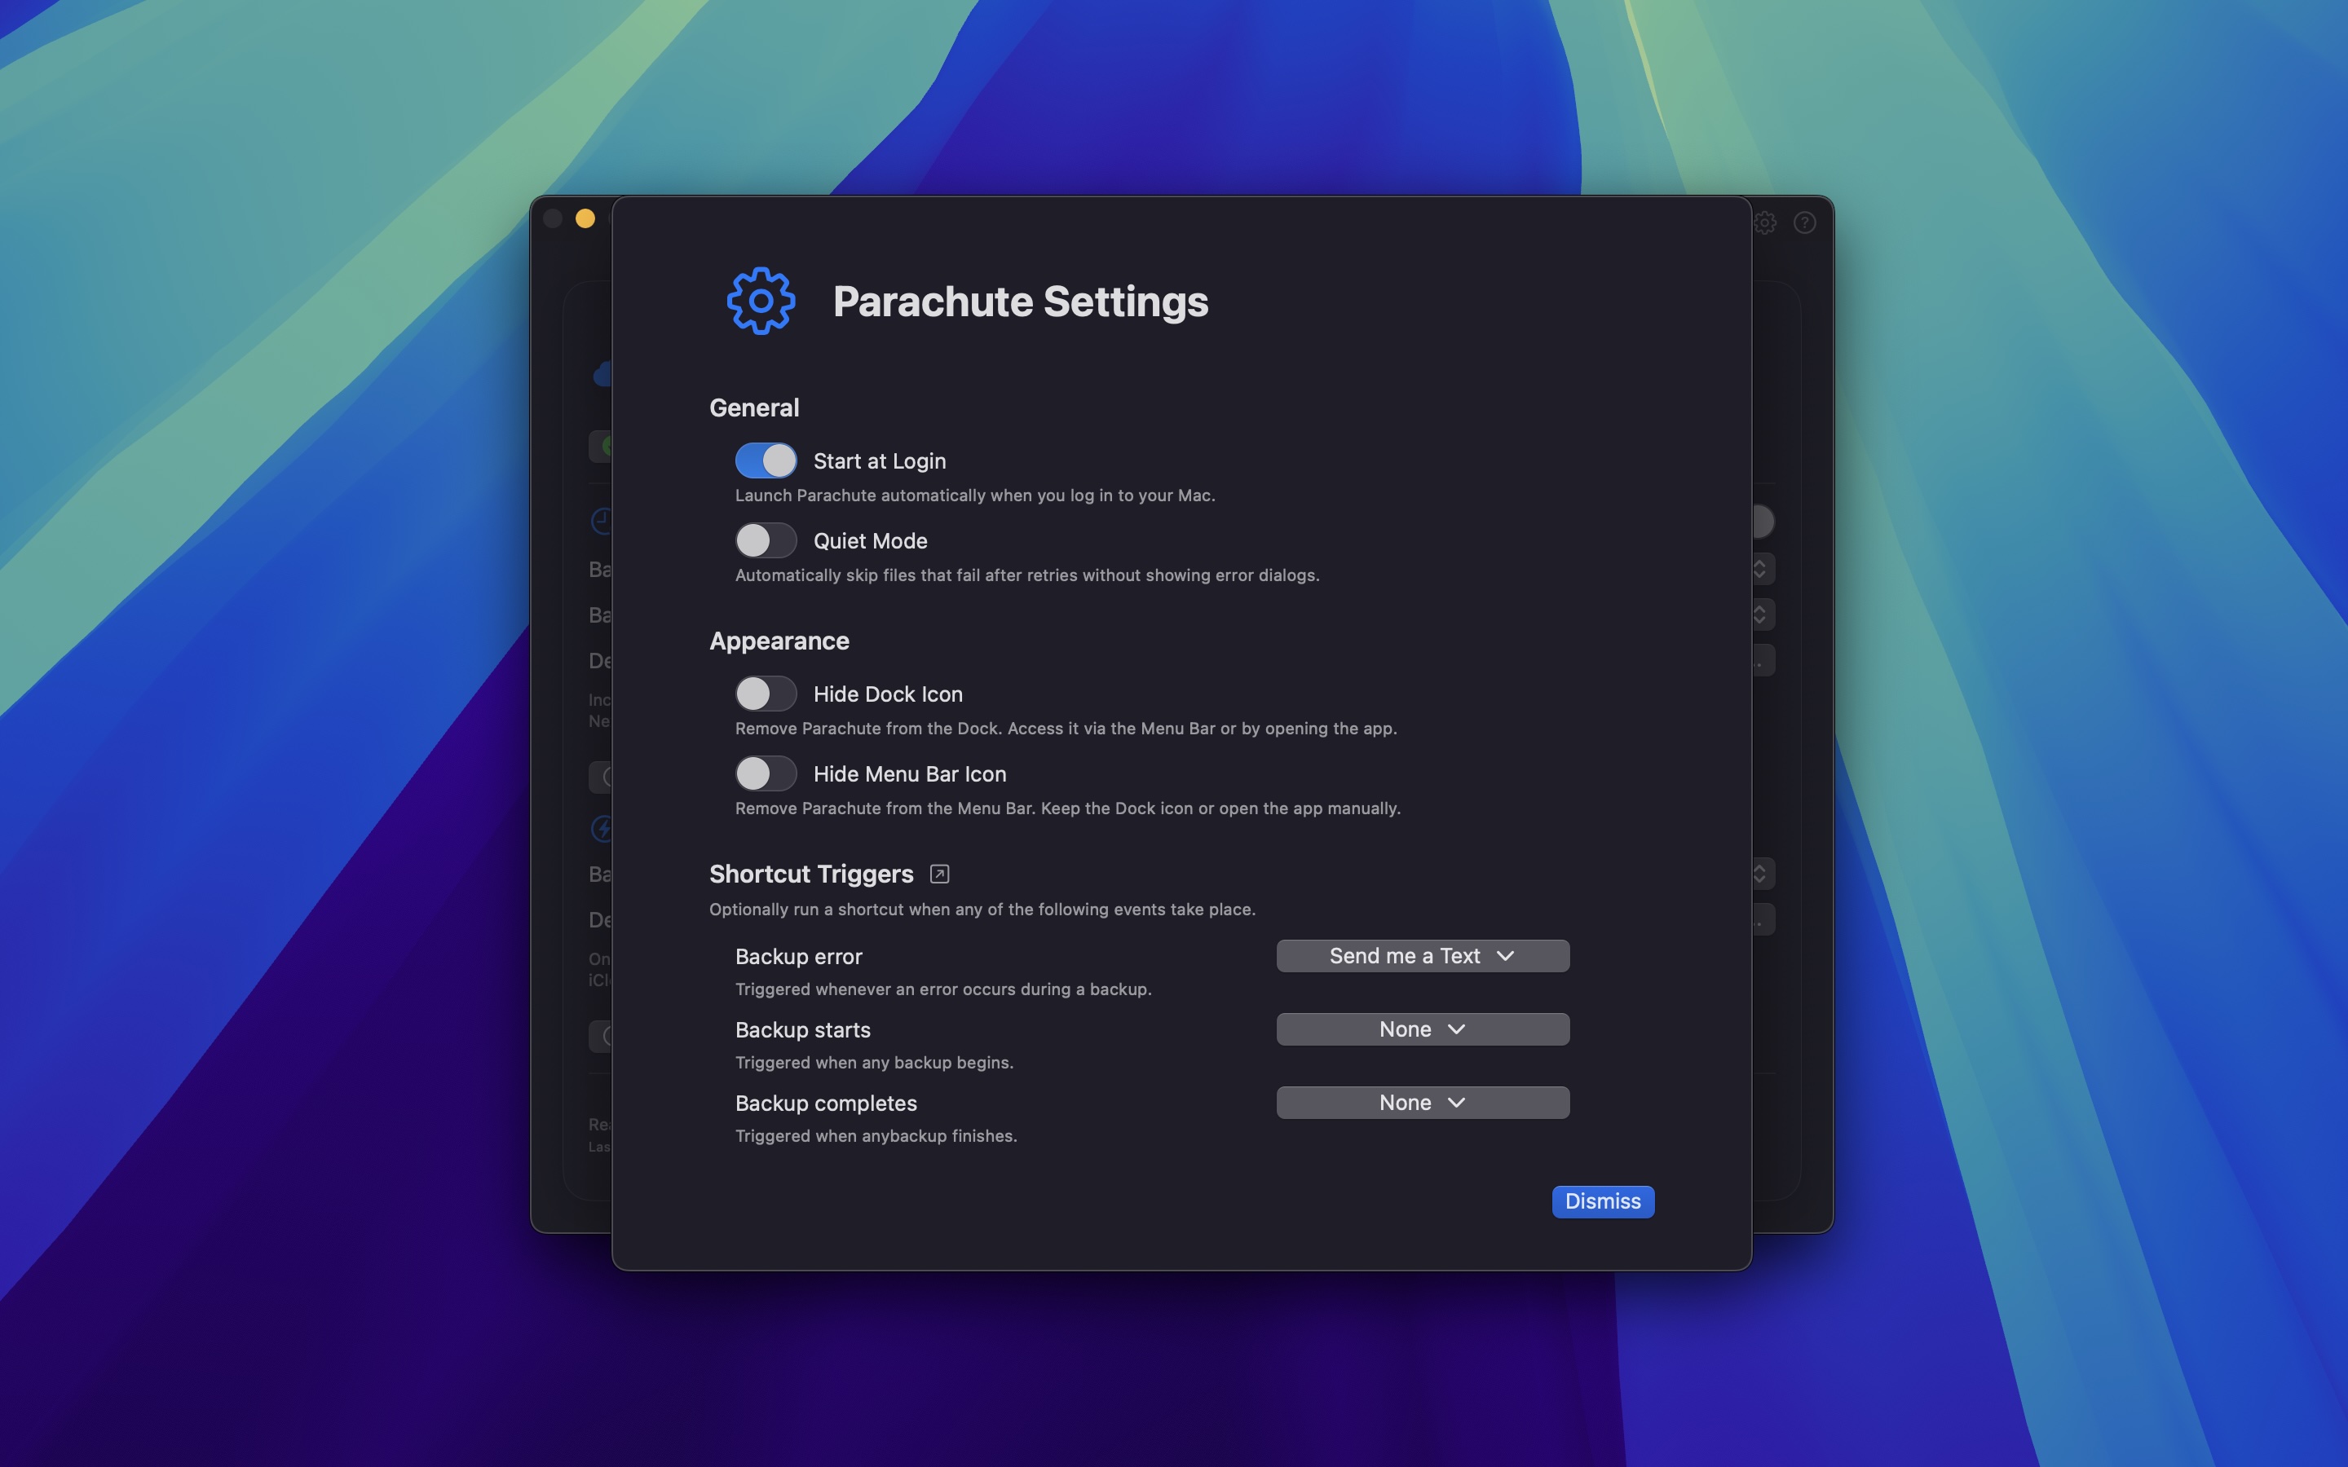Enable the Quiet Mode switch
The width and height of the screenshot is (2348, 1467).
pos(766,540)
